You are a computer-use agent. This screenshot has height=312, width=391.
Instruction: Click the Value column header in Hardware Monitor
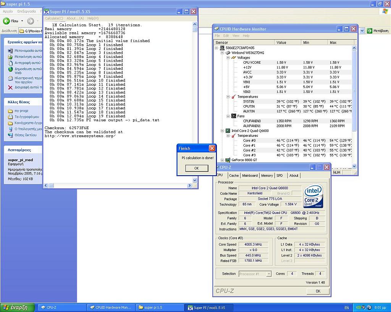pos(288,43)
